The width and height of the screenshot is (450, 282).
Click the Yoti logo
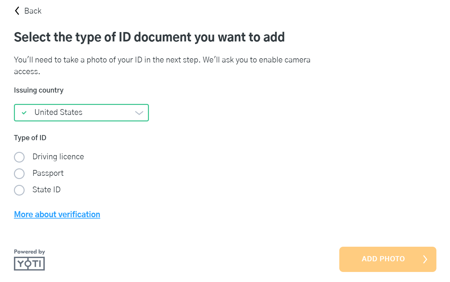tap(29, 264)
